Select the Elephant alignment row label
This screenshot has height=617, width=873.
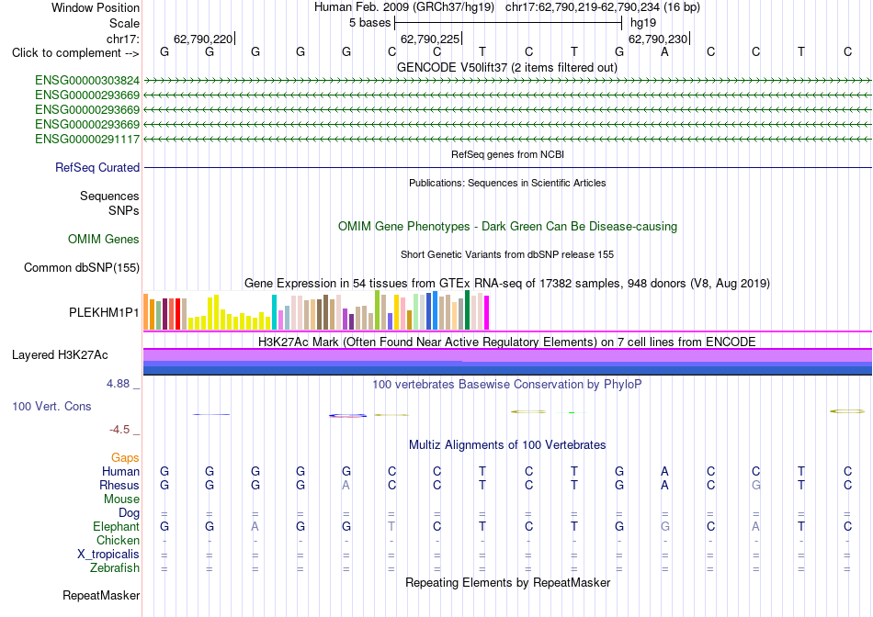tap(116, 527)
